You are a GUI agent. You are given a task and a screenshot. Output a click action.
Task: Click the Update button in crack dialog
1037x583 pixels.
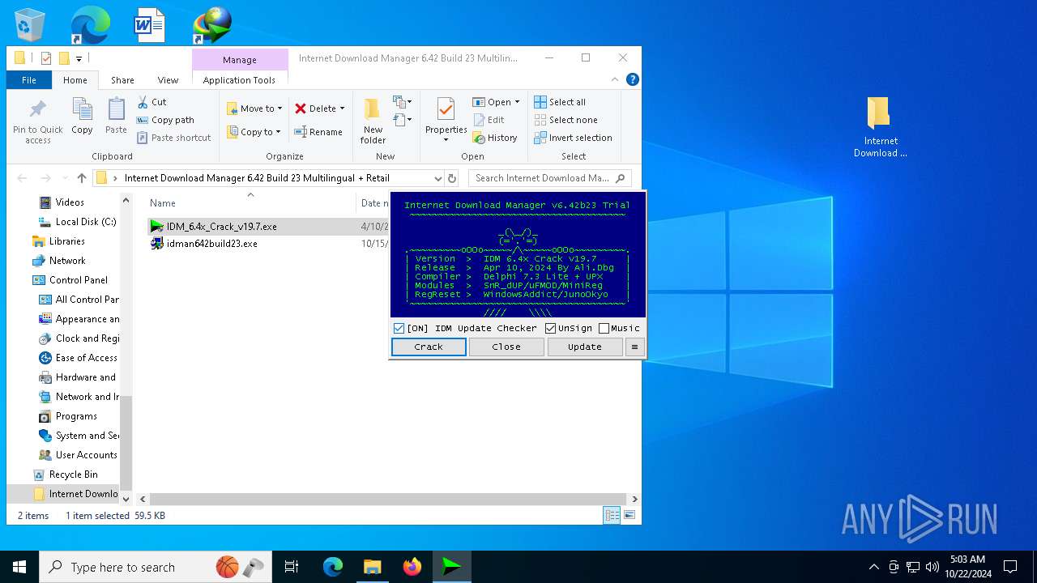pos(584,347)
